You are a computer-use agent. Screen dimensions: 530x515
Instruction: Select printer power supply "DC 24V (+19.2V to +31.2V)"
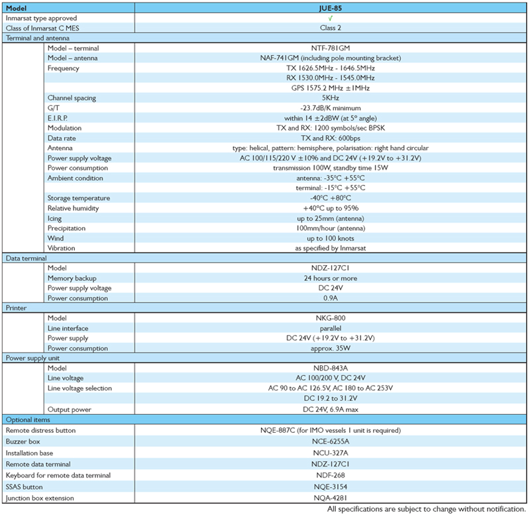(x=330, y=338)
